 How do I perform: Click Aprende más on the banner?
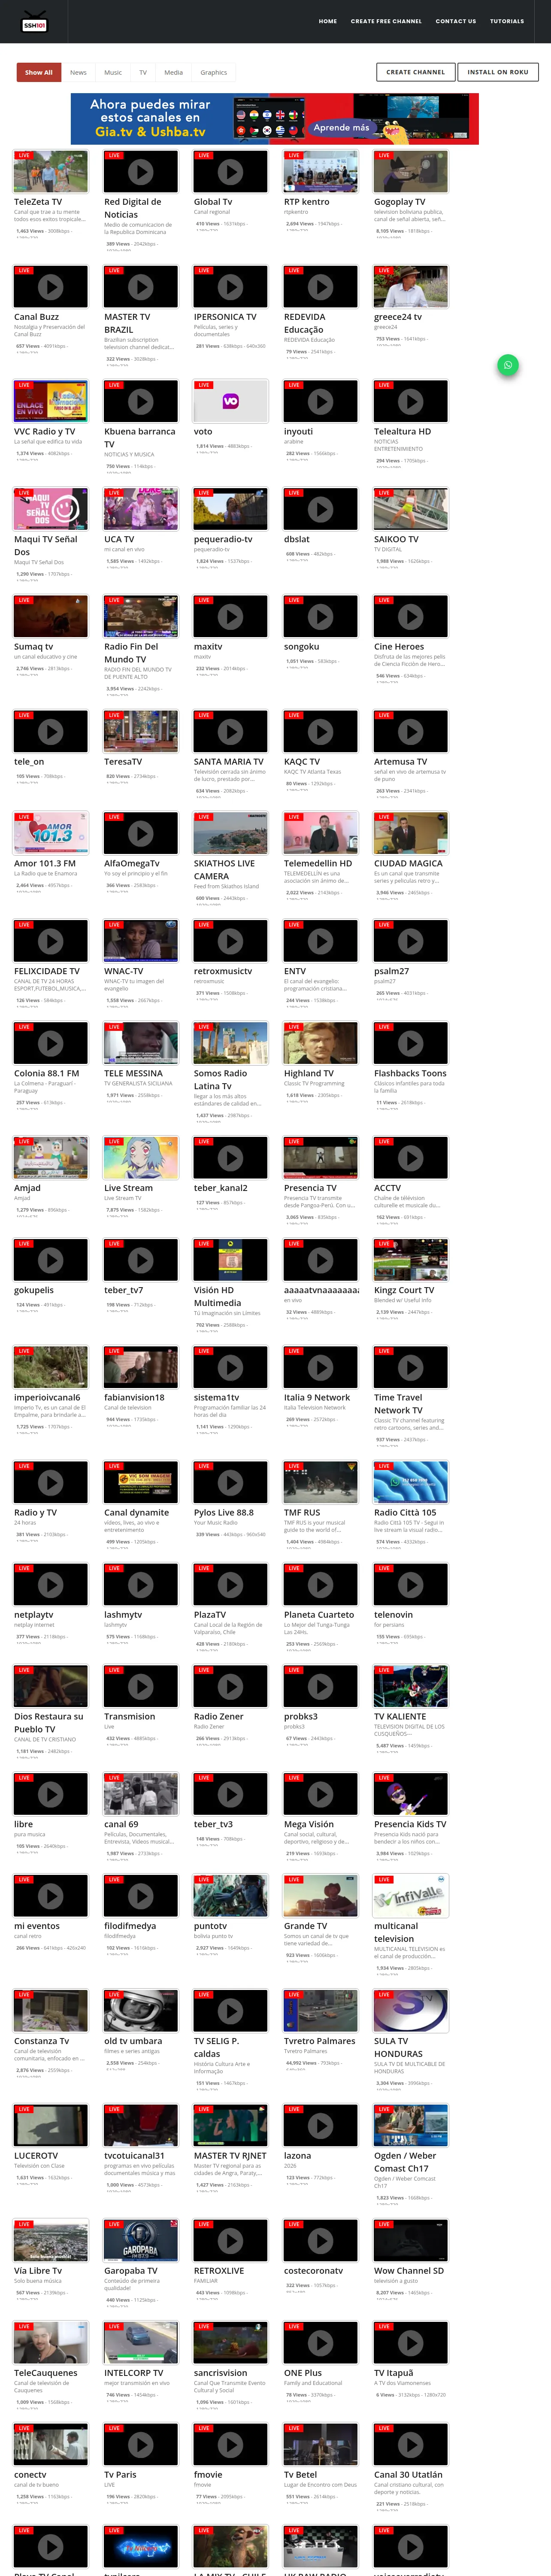(341, 128)
